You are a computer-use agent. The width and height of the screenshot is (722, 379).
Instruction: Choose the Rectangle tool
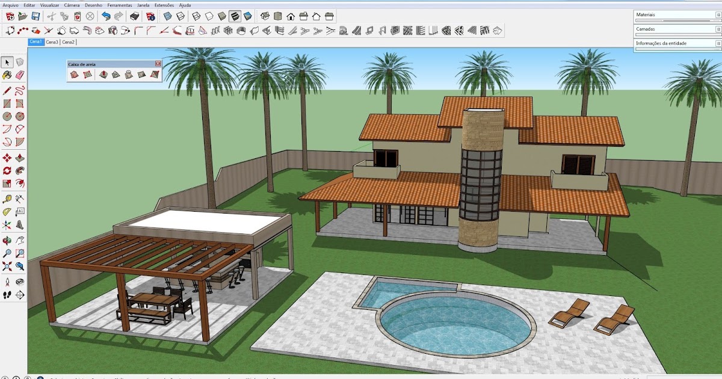pyautogui.click(x=7, y=103)
